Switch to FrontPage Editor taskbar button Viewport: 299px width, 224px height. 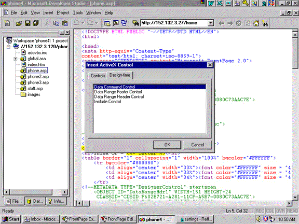(x=118, y=219)
